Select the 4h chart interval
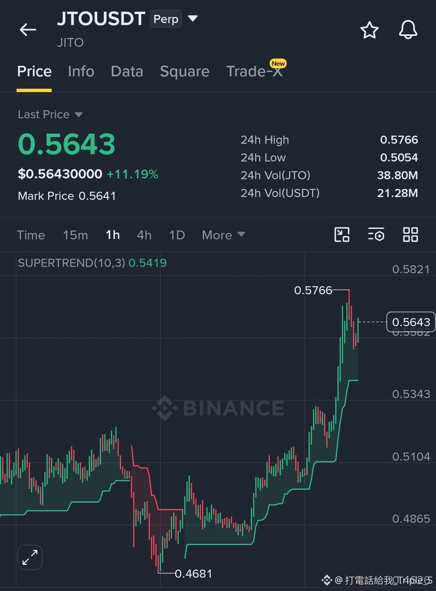 pos(144,235)
